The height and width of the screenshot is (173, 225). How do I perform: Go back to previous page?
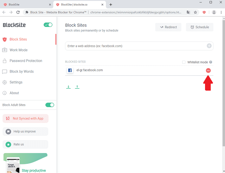(4, 12)
